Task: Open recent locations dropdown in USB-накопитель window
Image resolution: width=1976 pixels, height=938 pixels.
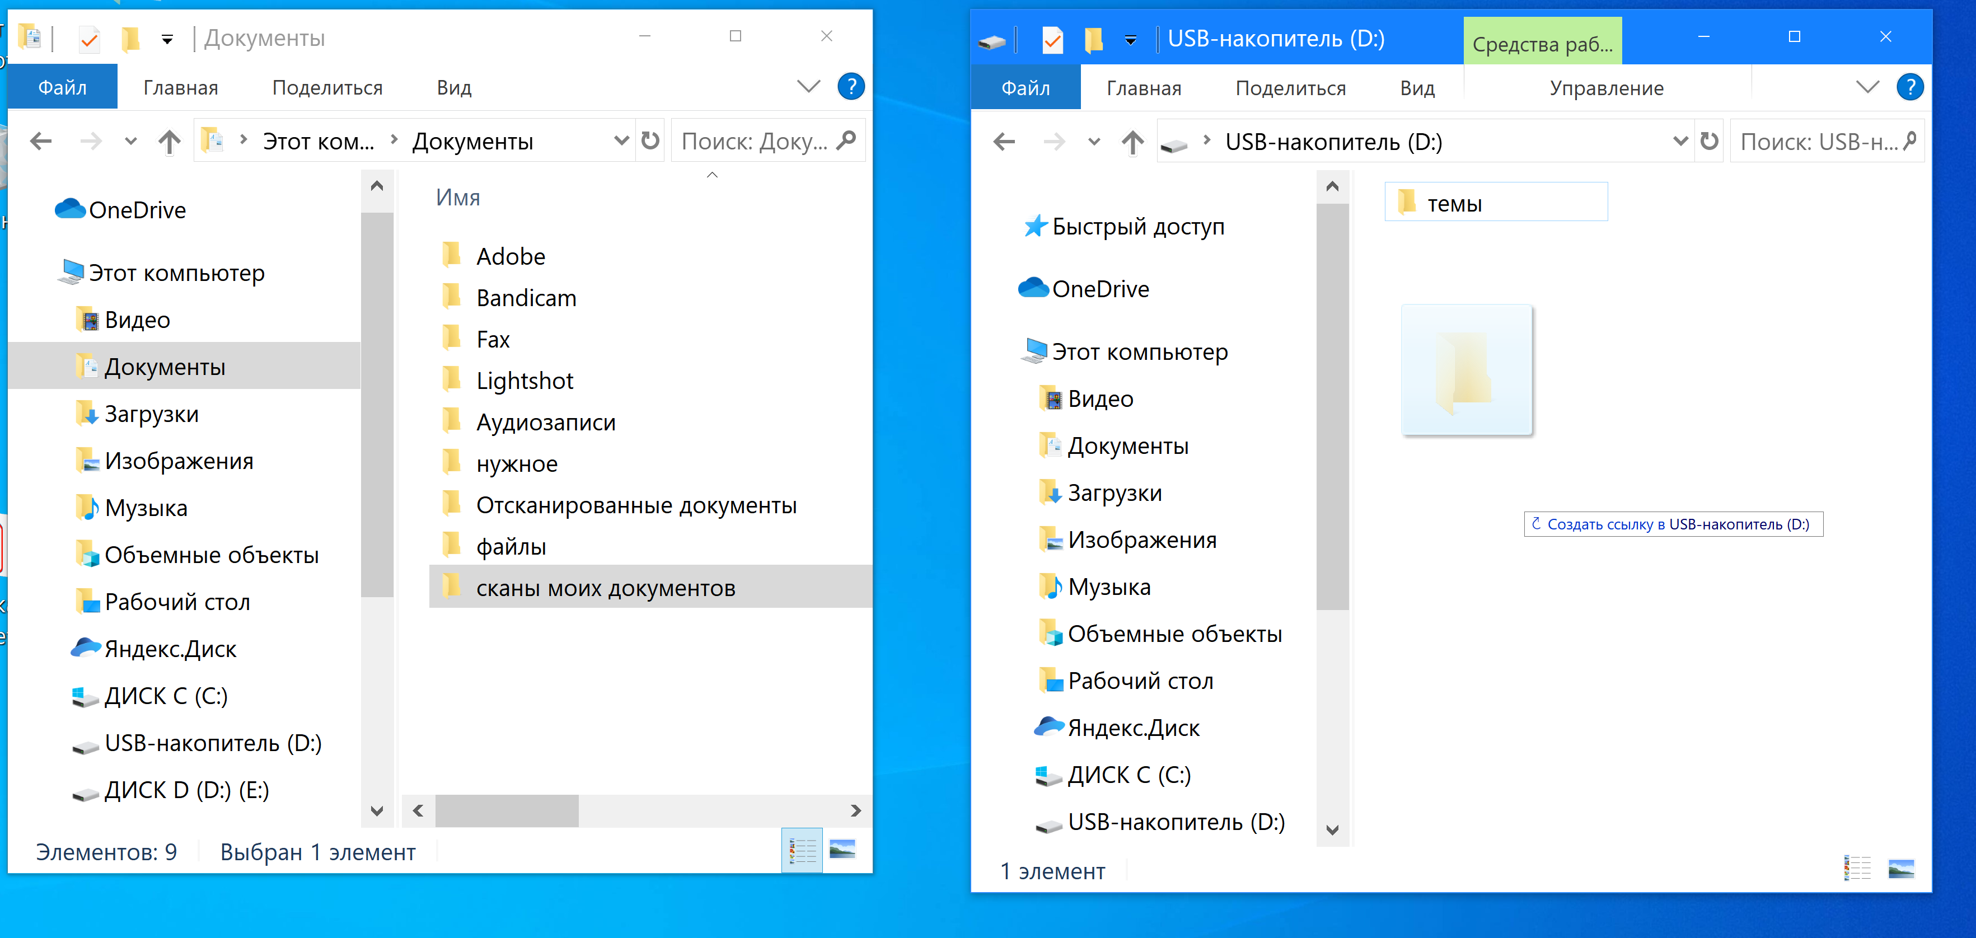Action: coord(1094,142)
